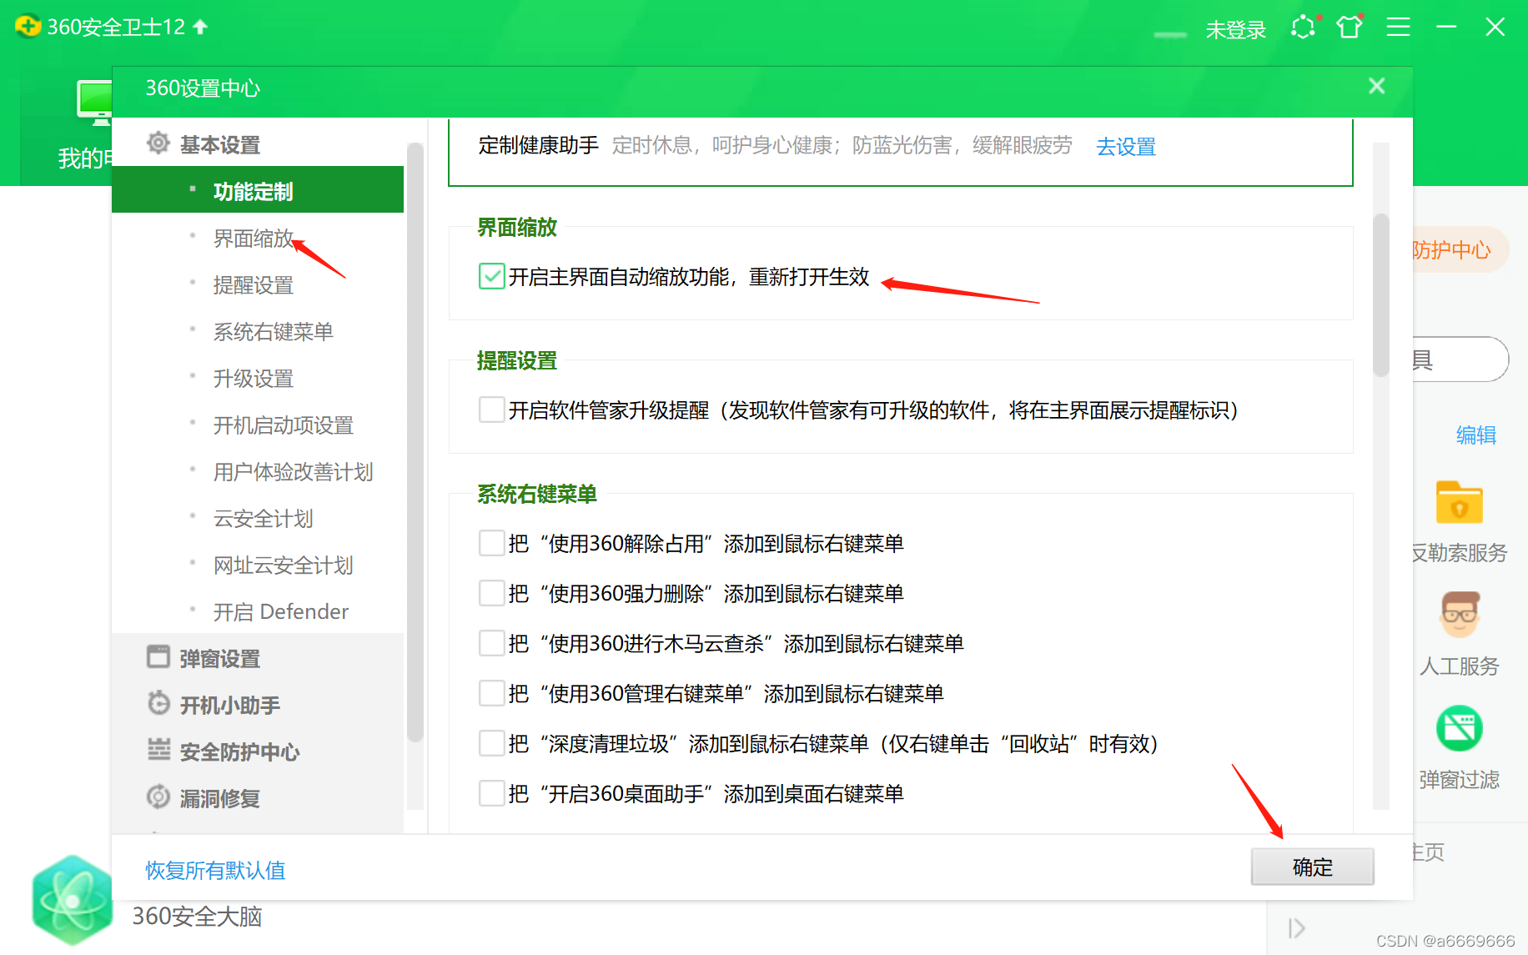Open the main menu hamburger icon

[x=1399, y=28]
